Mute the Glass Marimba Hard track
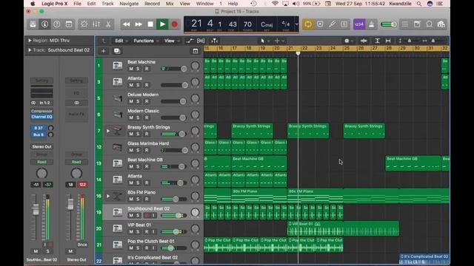This screenshot has width=474, height=266. pyautogui.click(x=131, y=150)
